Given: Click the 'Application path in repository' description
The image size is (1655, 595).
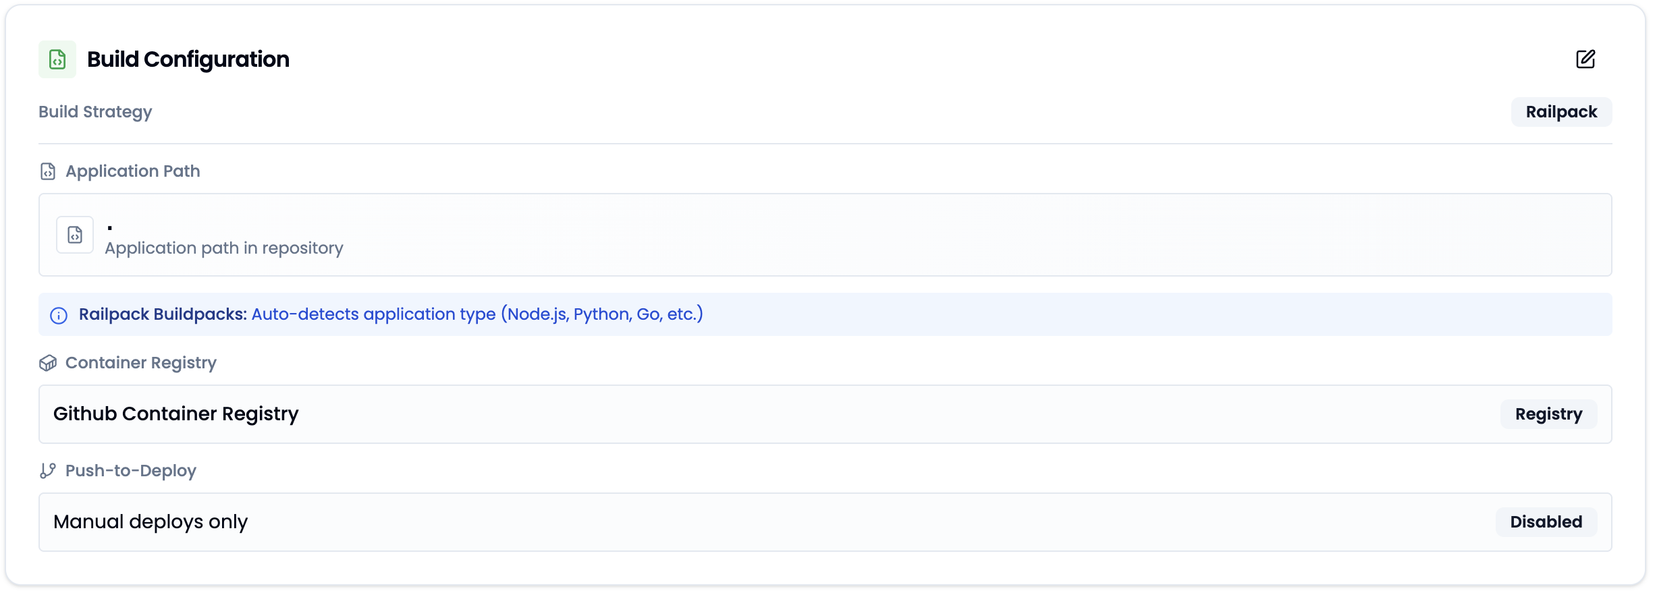Looking at the screenshot, I should pos(224,248).
